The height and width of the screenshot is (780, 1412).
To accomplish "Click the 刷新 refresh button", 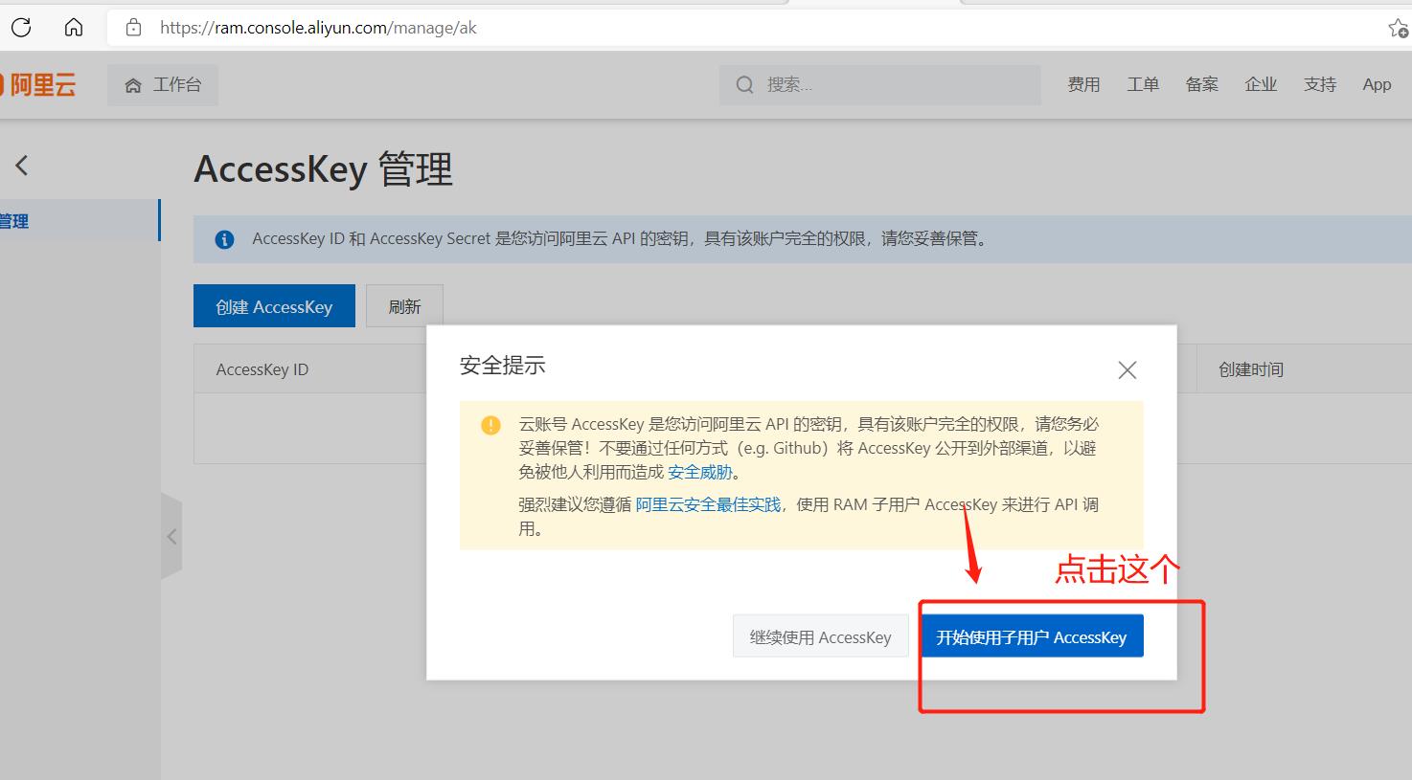I will point(404,306).
